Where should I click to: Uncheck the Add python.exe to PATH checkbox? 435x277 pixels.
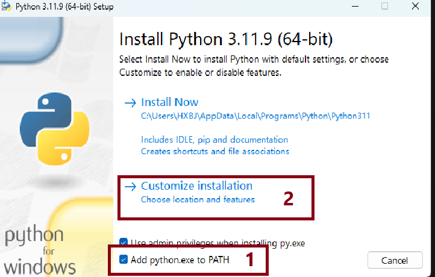coord(124,260)
